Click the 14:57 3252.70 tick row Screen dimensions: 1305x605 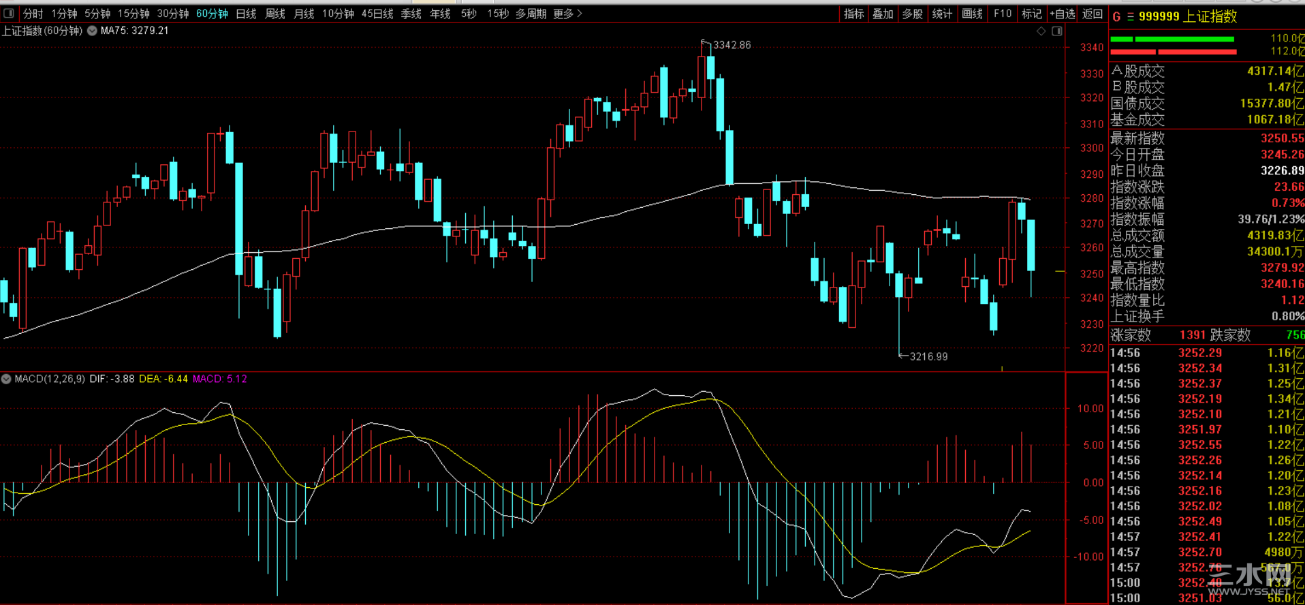point(1207,552)
